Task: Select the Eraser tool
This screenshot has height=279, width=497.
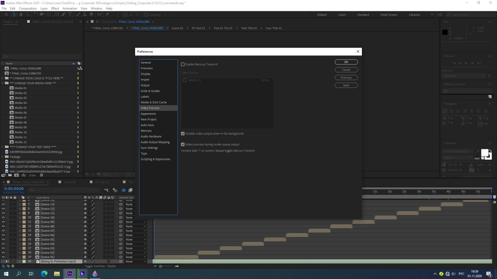Action: point(91,15)
